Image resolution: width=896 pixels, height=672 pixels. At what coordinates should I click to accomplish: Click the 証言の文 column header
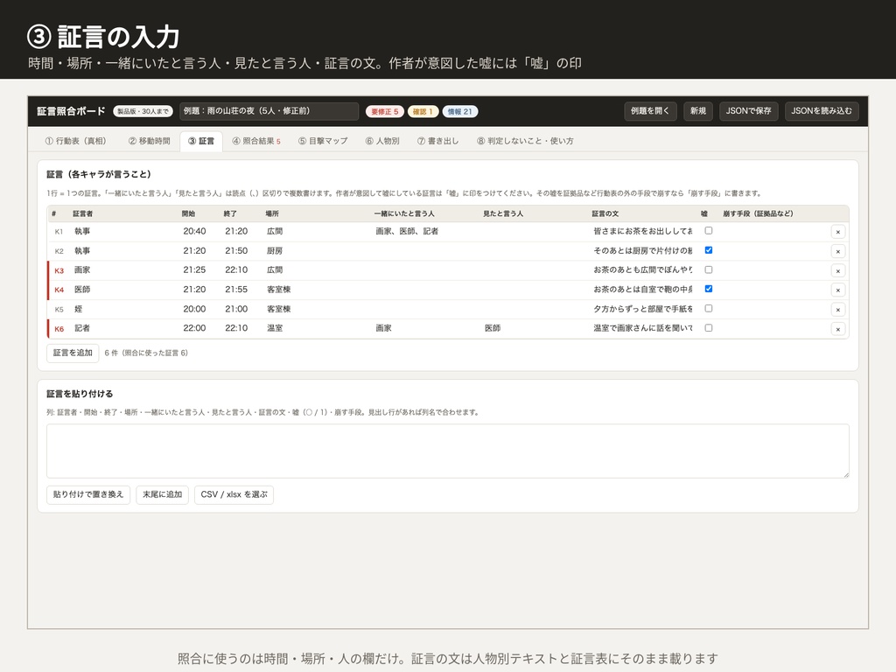pos(605,213)
